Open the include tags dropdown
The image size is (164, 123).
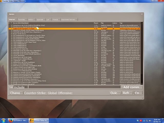pyautogui.click(x=21, y=87)
